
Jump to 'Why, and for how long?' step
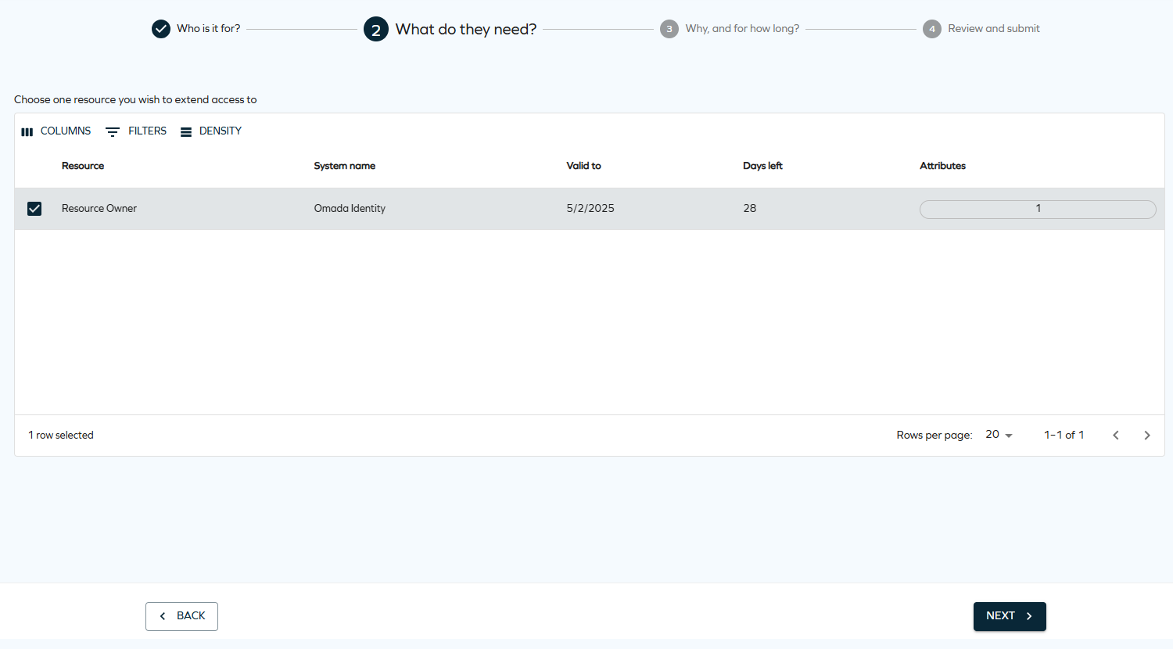(x=742, y=28)
